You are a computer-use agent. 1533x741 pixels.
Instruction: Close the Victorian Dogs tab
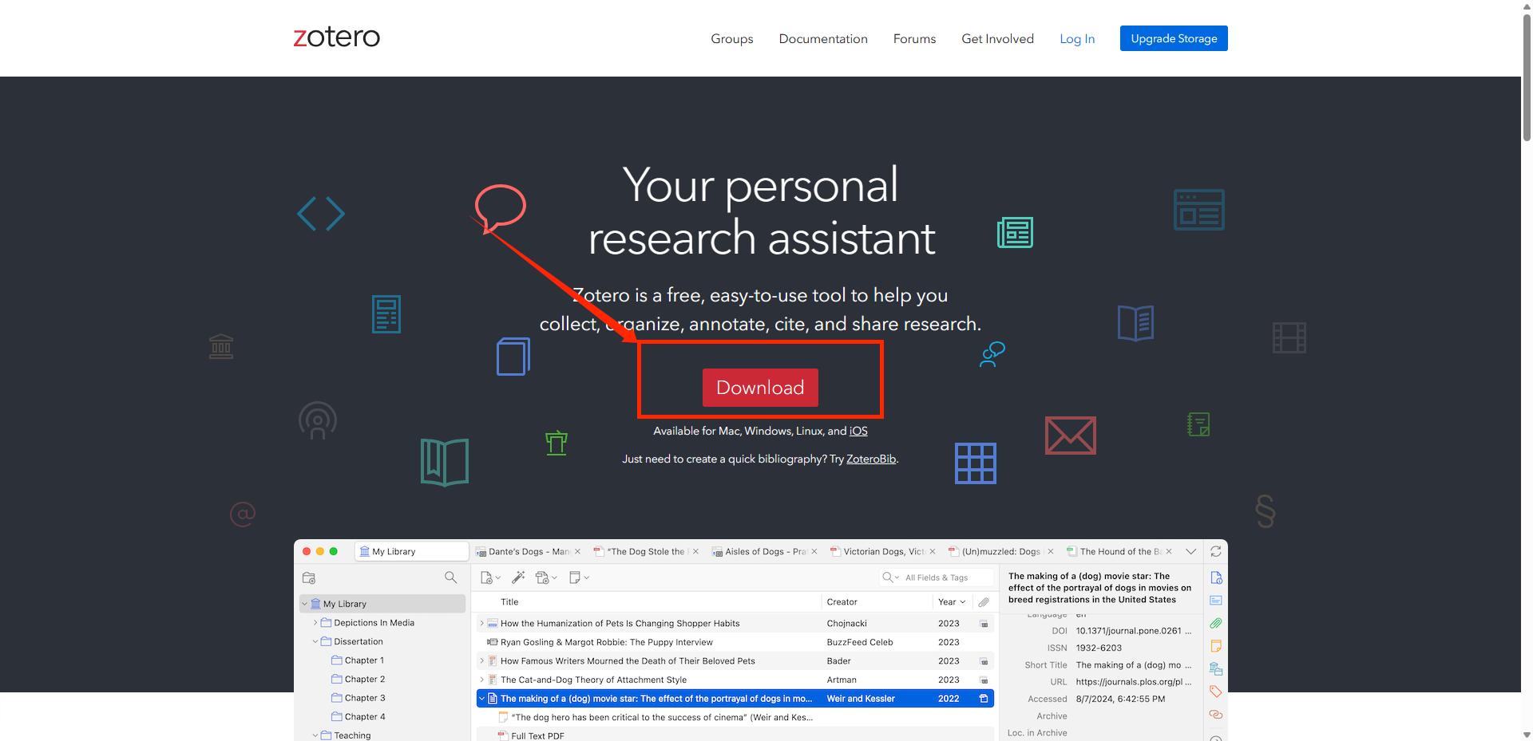(933, 551)
